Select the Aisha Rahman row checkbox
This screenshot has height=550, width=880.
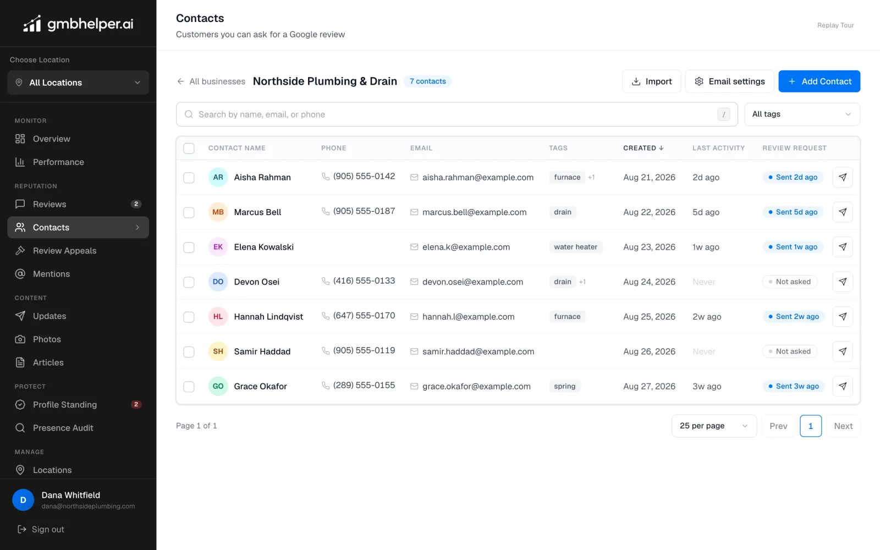pyautogui.click(x=189, y=178)
